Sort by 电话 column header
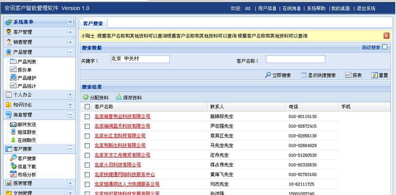Screen dimensions: 396x195 312,107
